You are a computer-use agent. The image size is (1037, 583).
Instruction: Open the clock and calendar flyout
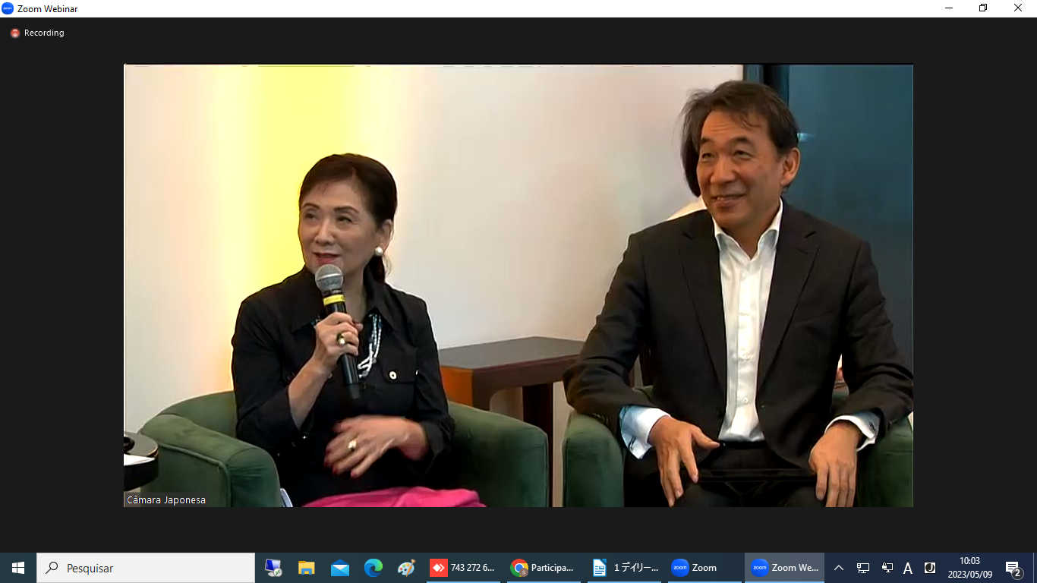[969, 568]
